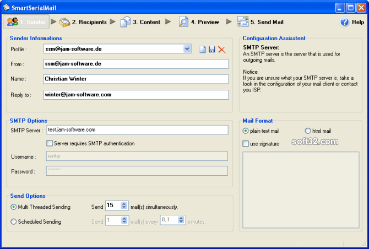Click the arrow between Sender and Recipients

tap(53, 21)
